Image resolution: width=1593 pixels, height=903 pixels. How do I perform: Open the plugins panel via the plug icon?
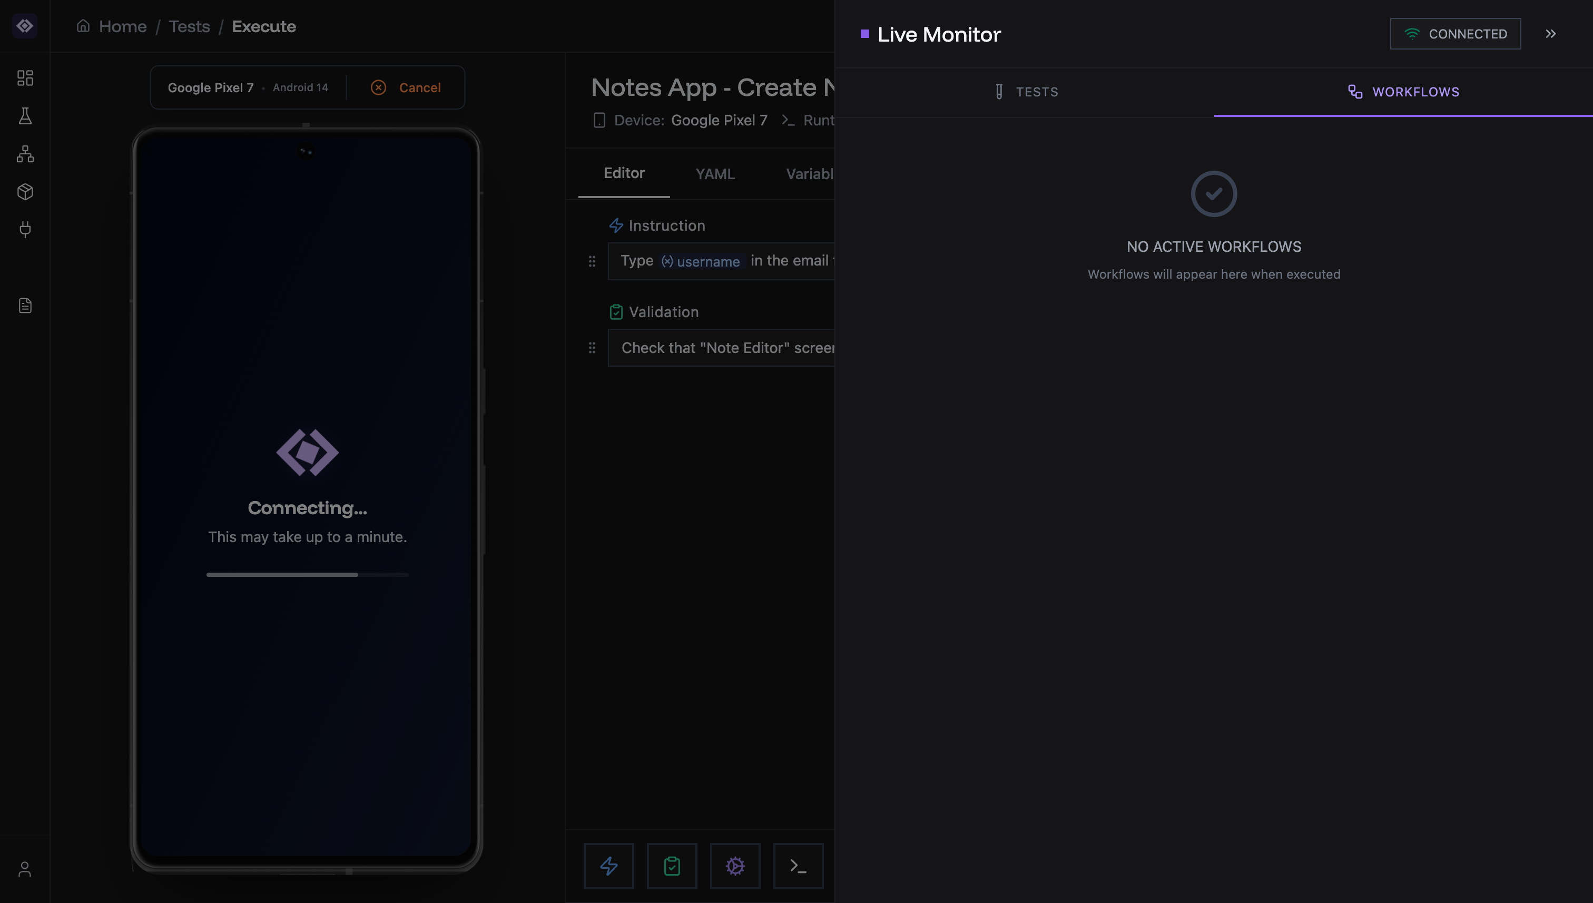[25, 230]
